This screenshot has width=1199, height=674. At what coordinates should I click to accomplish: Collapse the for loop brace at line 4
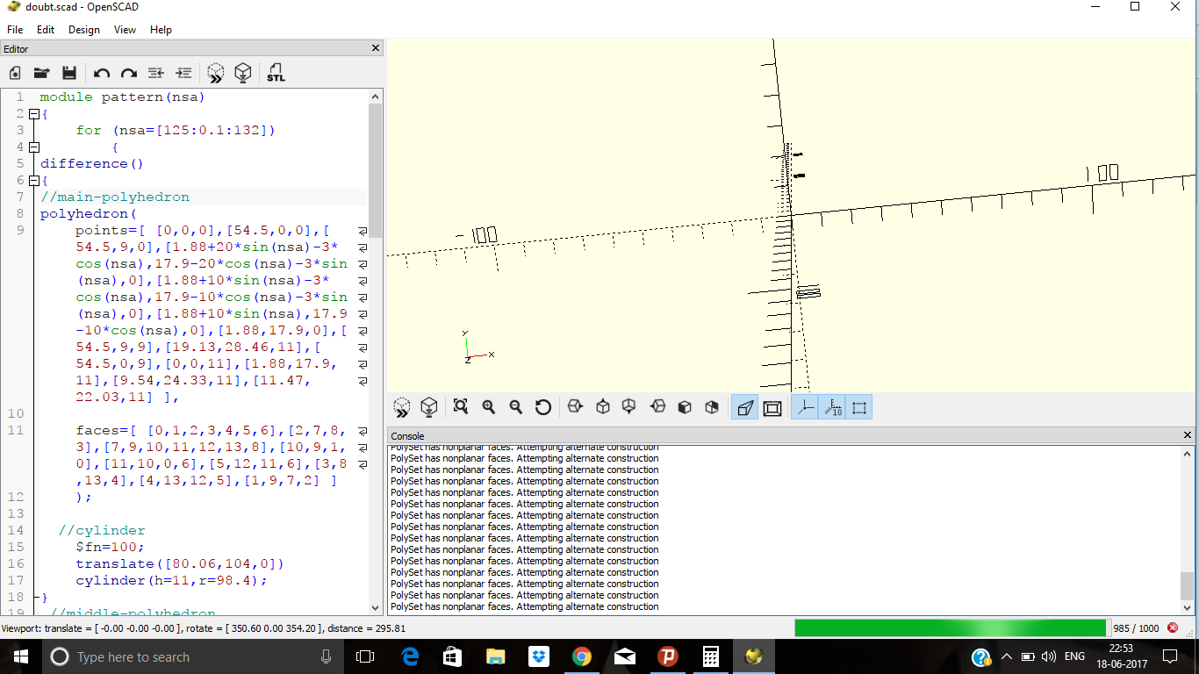tap(33, 147)
